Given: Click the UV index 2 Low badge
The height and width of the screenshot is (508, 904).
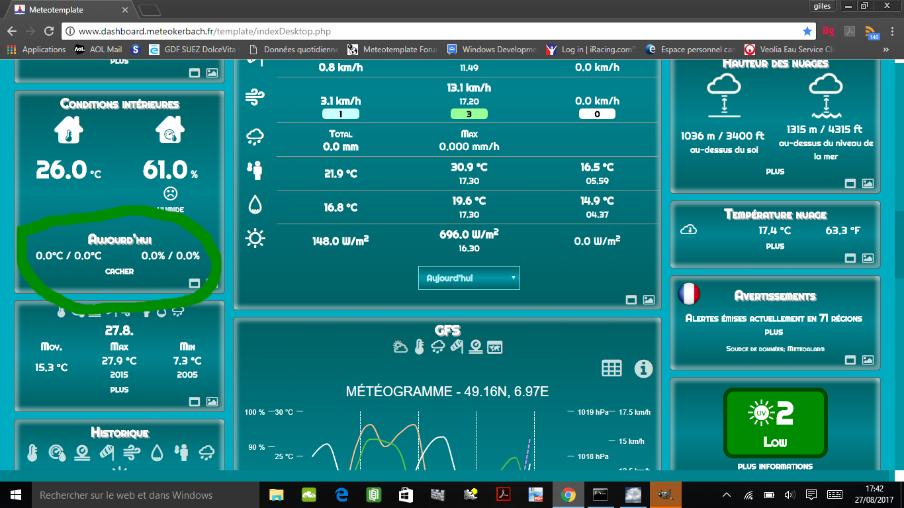Looking at the screenshot, I should 775,423.
